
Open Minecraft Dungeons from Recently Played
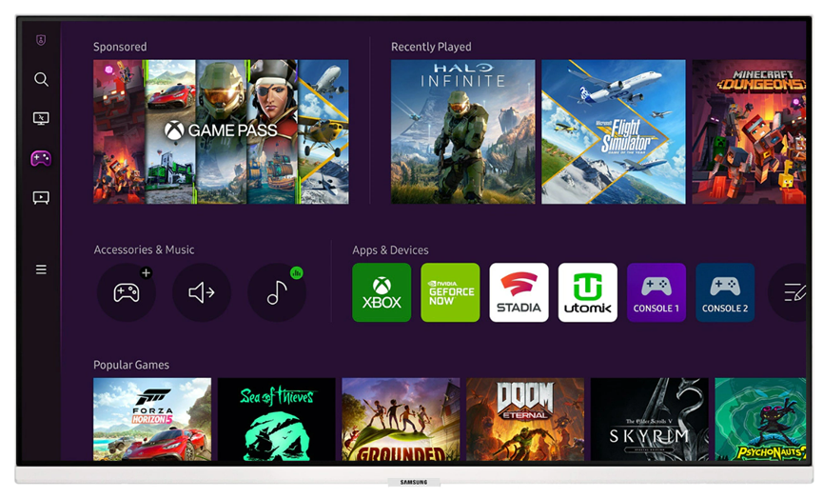click(x=749, y=131)
